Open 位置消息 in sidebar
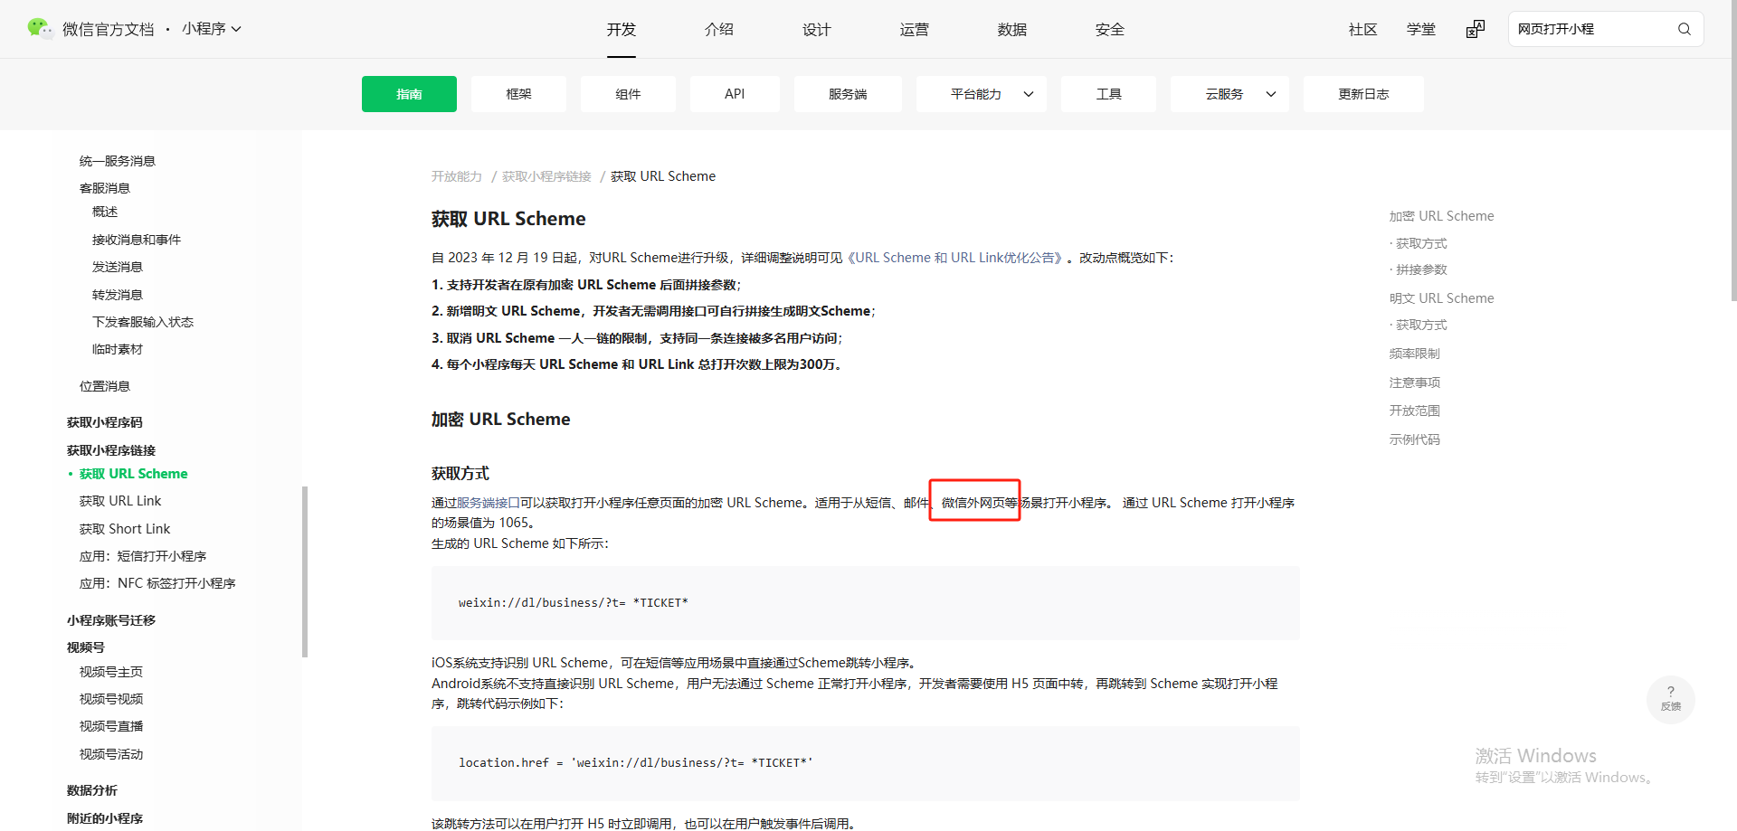The height and width of the screenshot is (831, 1737). [x=105, y=386]
